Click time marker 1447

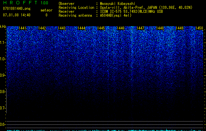140,28
